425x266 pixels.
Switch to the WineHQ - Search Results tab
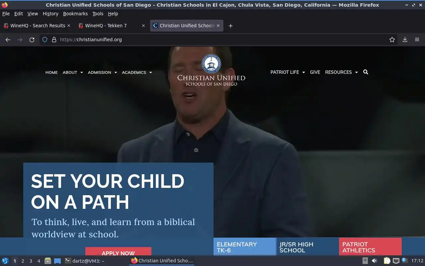(x=37, y=26)
